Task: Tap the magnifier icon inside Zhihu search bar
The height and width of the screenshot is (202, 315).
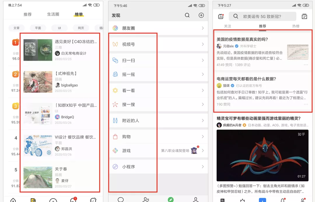Action: (x=236, y=16)
